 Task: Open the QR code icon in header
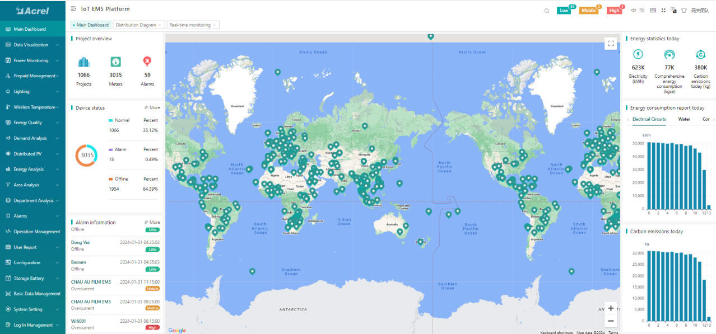[x=642, y=10]
